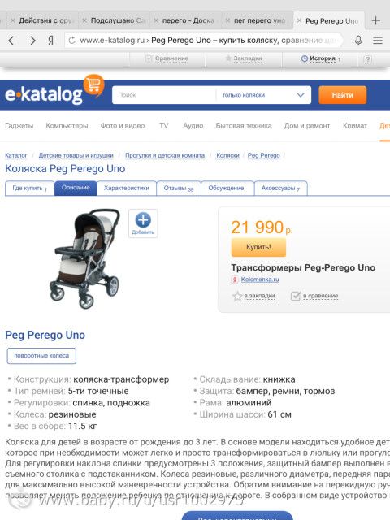Toggle the Сравнение toolbar checkbox

click(148, 58)
